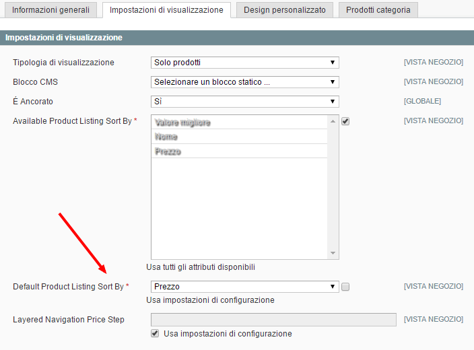Click the sort list scroll-up arrow
The height and width of the screenshot is (350, 474).
pos(333,120)
